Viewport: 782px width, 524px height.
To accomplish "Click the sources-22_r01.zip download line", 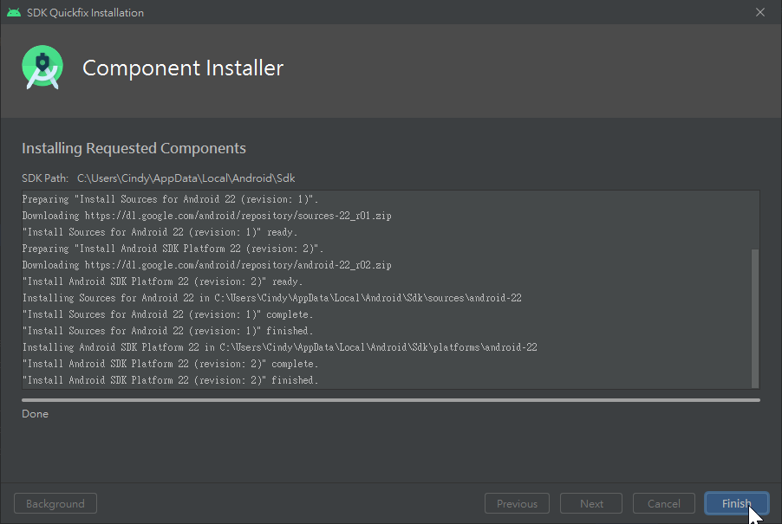I will point(206,216).
